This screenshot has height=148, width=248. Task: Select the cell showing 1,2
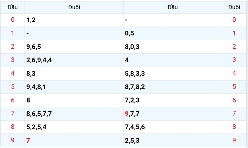tap(32, 20)
